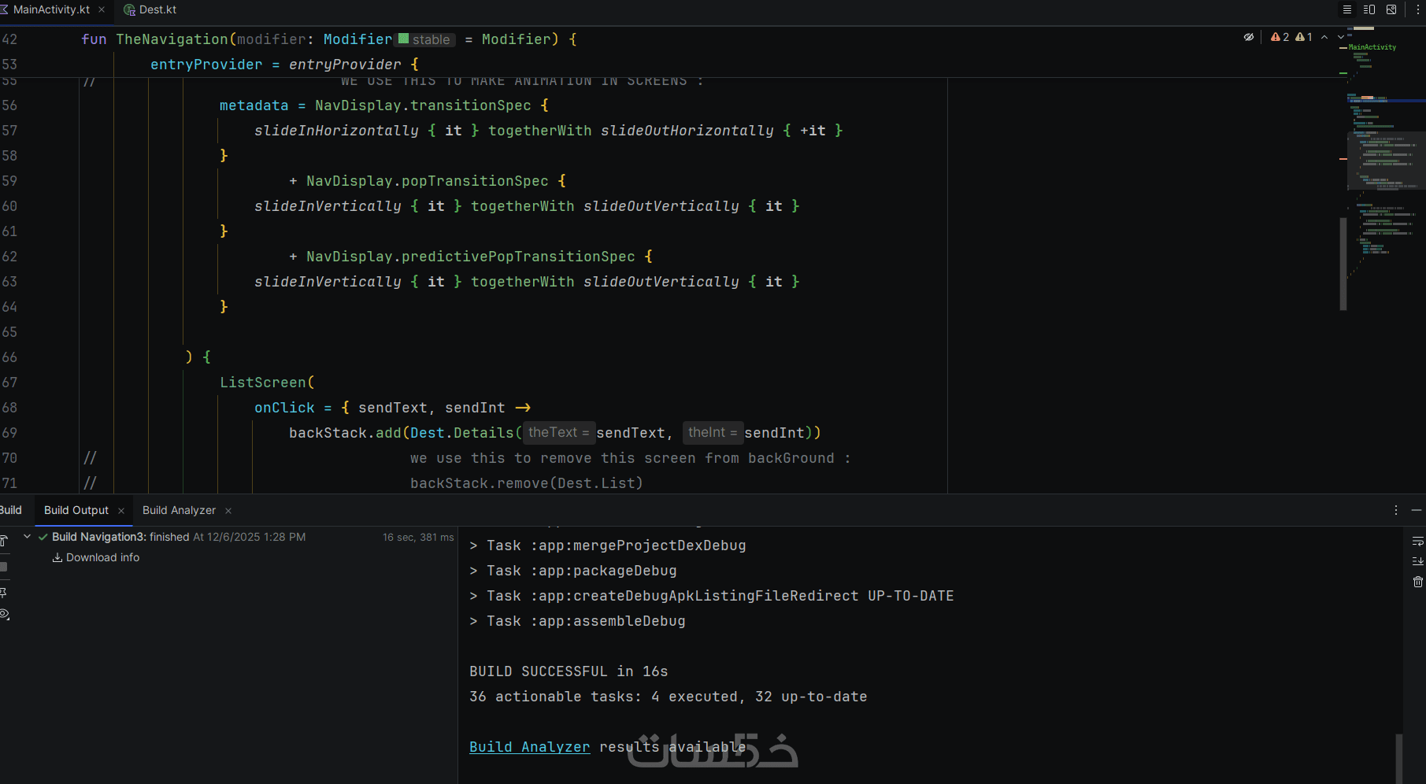Open the Build Analyzer tab
The image size is (1426, 784).
tap(179, 510)
